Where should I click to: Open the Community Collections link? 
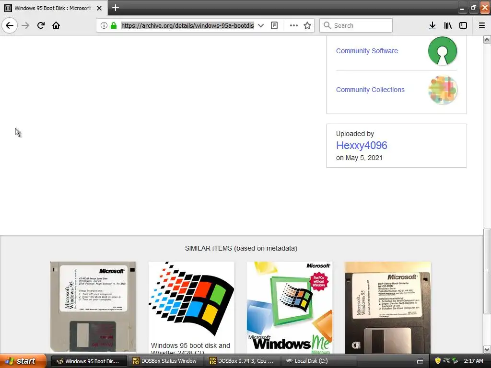[x=370, y=90]
